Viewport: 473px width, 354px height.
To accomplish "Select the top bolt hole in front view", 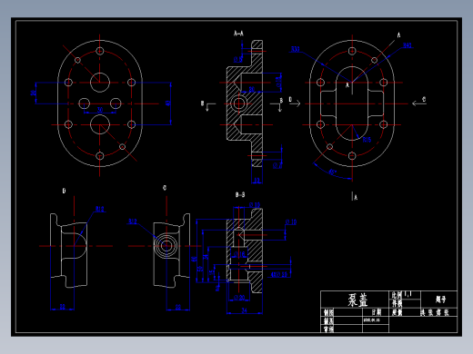I will pyautogui.click(x=100, y=51).
